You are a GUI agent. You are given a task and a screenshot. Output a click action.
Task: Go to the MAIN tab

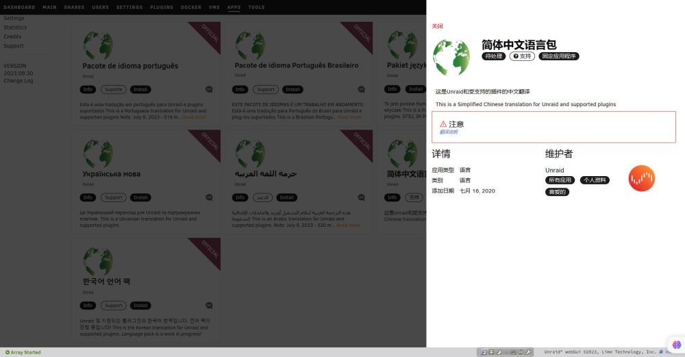[x=49, y=8]
